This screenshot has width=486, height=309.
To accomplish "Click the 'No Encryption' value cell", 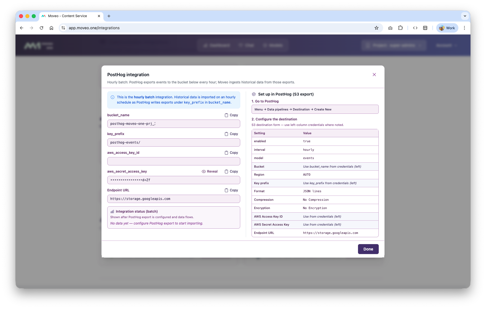I will [315, 208].
